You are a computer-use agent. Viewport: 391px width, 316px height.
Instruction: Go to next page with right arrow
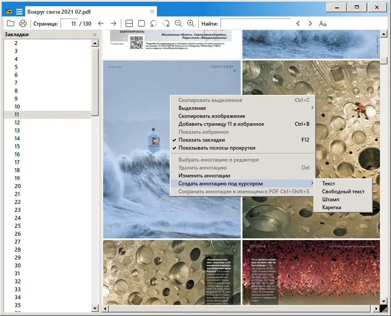click(x=113, y=23)
